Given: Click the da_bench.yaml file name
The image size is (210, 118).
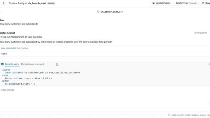Looking at the screenshot, I should (37, 3).
